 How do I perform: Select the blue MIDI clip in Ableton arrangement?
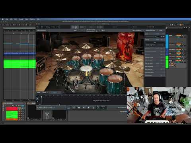(x=19, y=53)
